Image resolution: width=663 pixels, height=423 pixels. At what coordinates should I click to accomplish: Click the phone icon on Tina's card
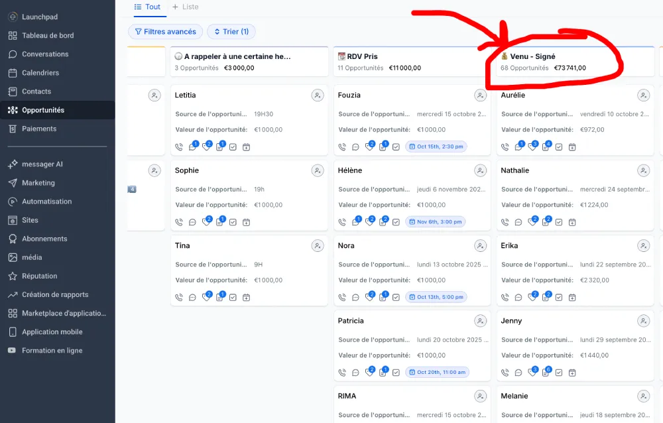pos(179,298)
